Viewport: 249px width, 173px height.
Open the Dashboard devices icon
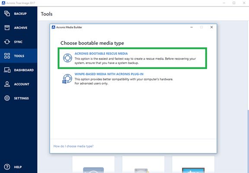(7, 70)
